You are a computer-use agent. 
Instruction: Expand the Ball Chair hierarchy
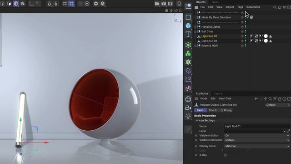[195, 31]
